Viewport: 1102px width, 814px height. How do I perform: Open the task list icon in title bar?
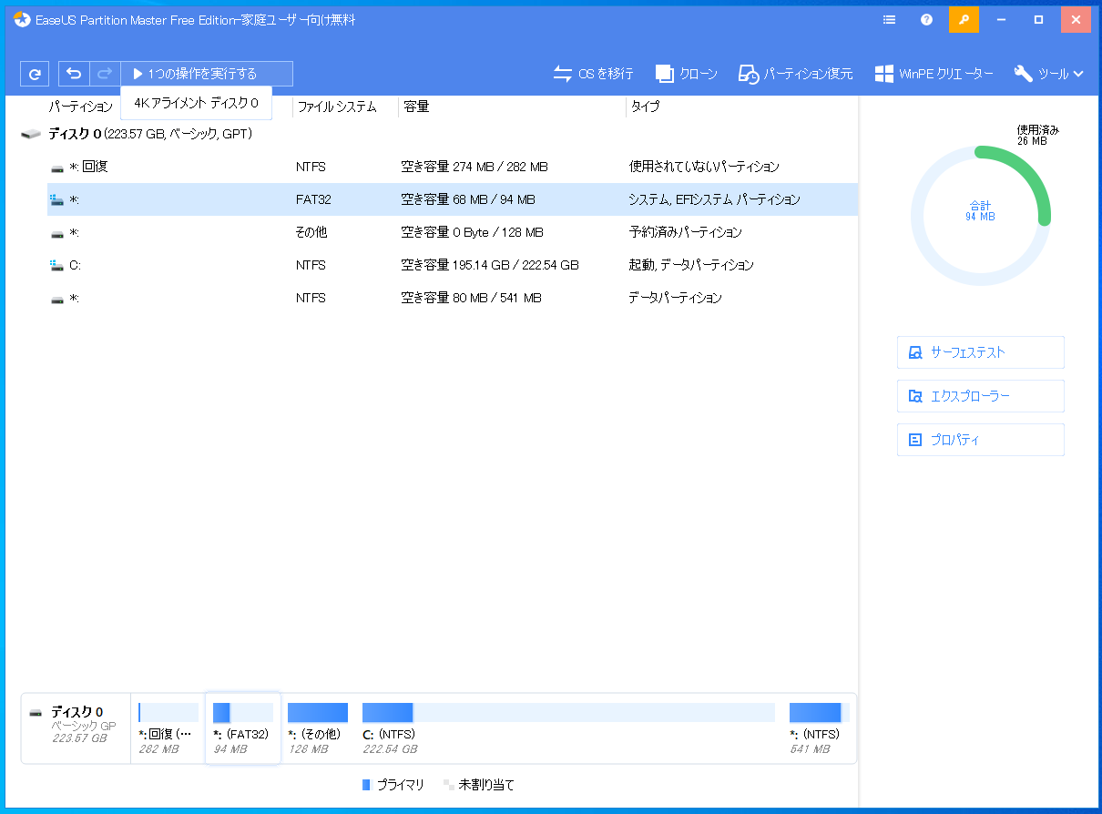889,19
